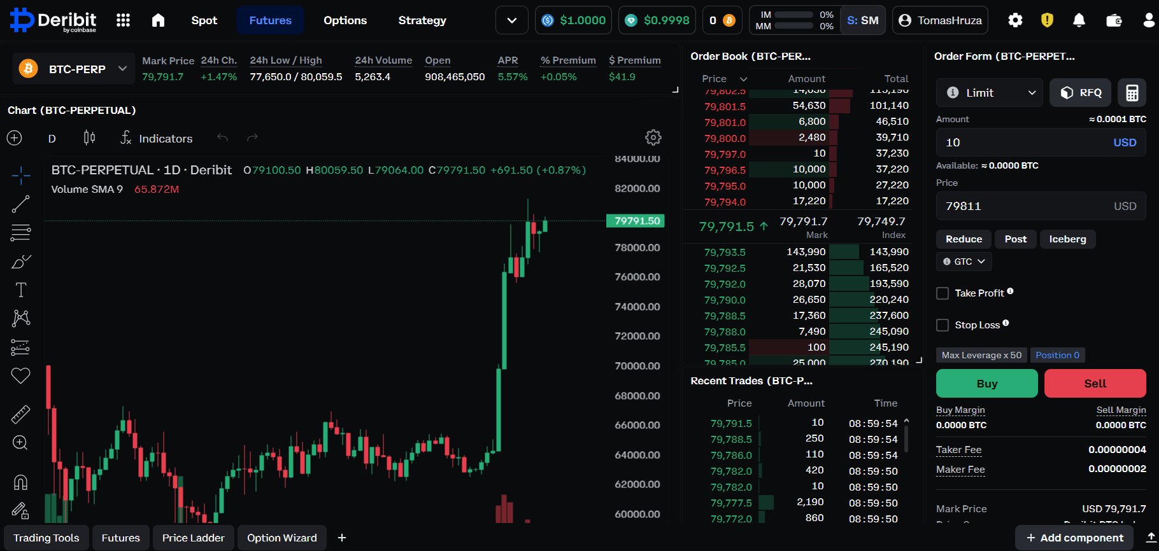Screen dimensions: 1159x551
Task: Open the apps grid menu
Action: point(123,20)
